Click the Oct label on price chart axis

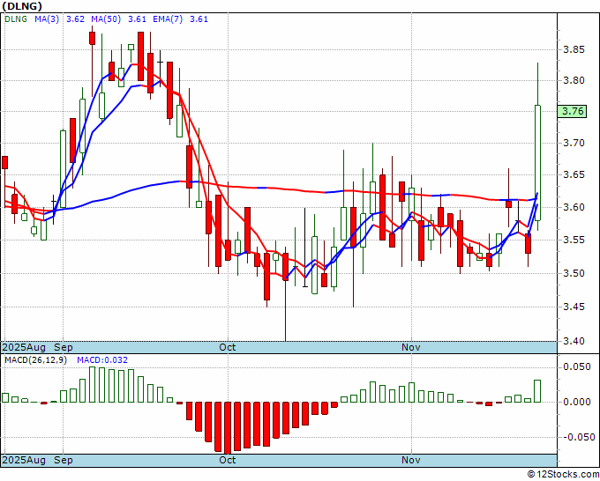[x=228, y=347]
